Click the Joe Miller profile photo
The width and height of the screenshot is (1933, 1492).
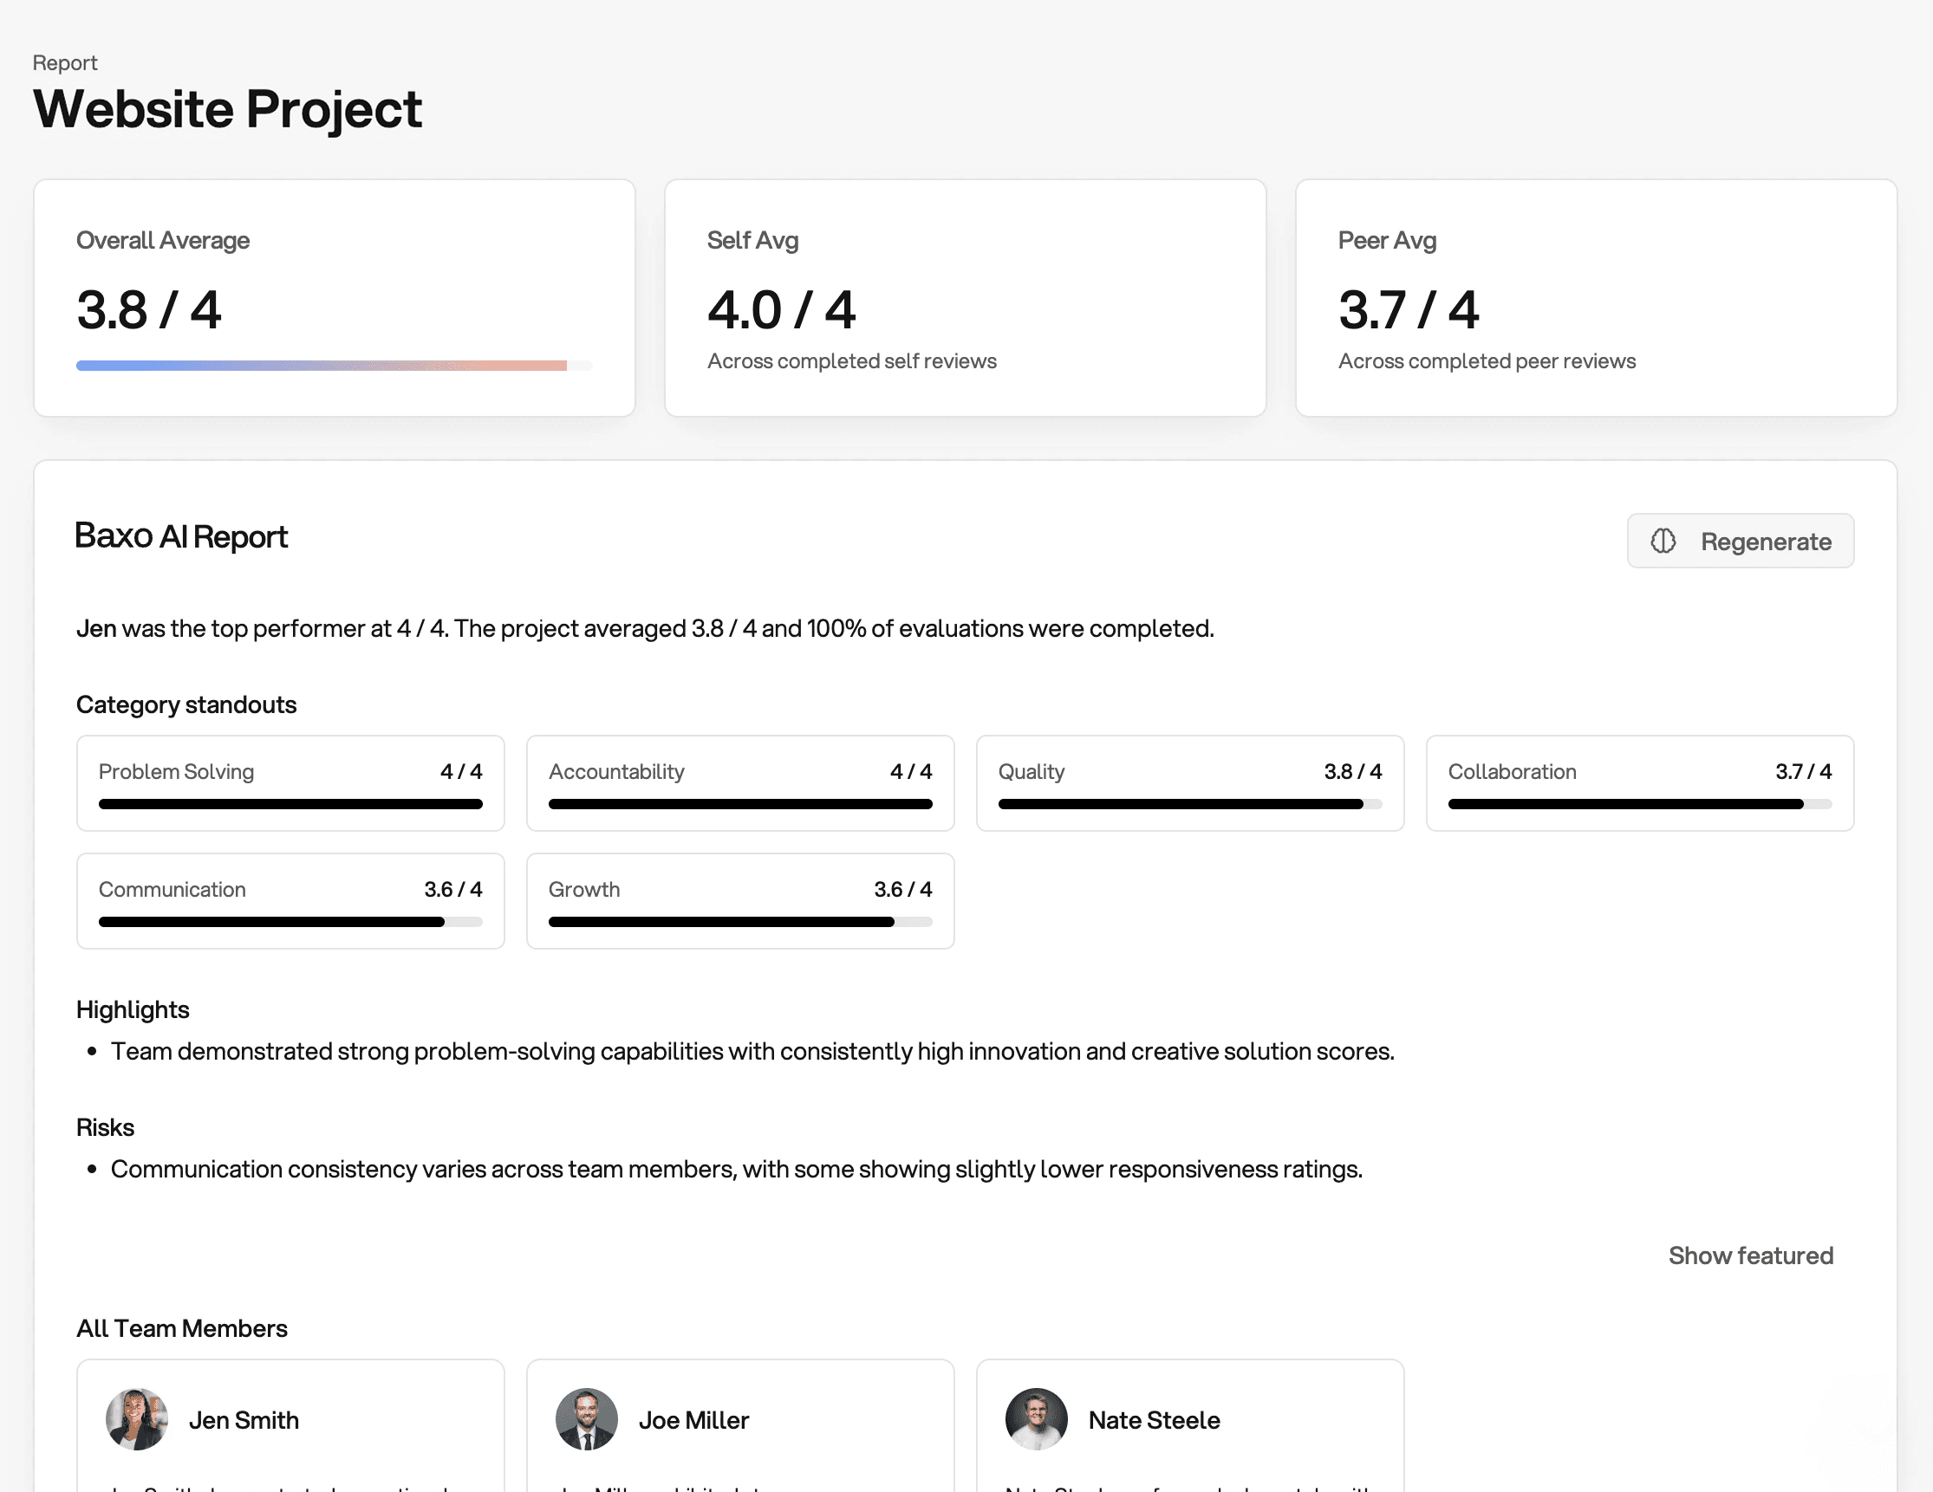pos(587,1419)
